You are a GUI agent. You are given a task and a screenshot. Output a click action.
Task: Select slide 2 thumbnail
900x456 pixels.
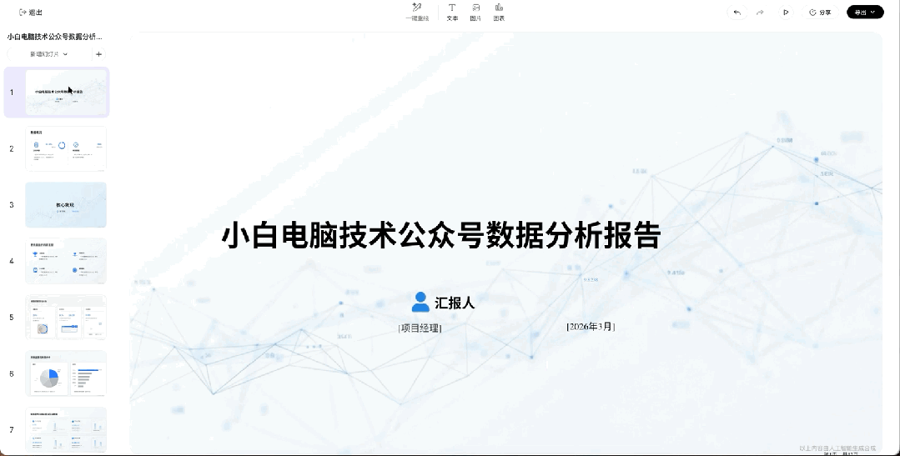tap(66, 148)
